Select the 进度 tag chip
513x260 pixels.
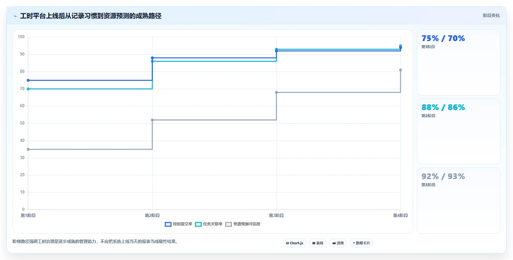[x=338, y=243]
